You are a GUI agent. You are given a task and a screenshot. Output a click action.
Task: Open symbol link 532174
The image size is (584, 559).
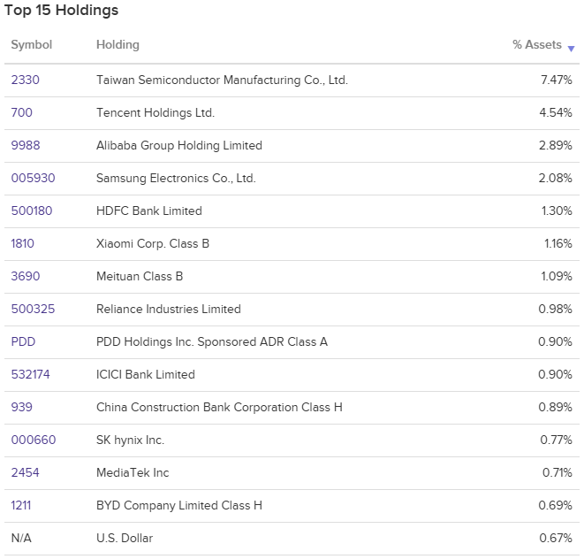(x=31, y=374)
